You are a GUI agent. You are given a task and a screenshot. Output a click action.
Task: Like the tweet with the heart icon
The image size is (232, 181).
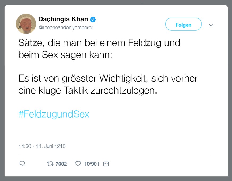coord(78,164)
